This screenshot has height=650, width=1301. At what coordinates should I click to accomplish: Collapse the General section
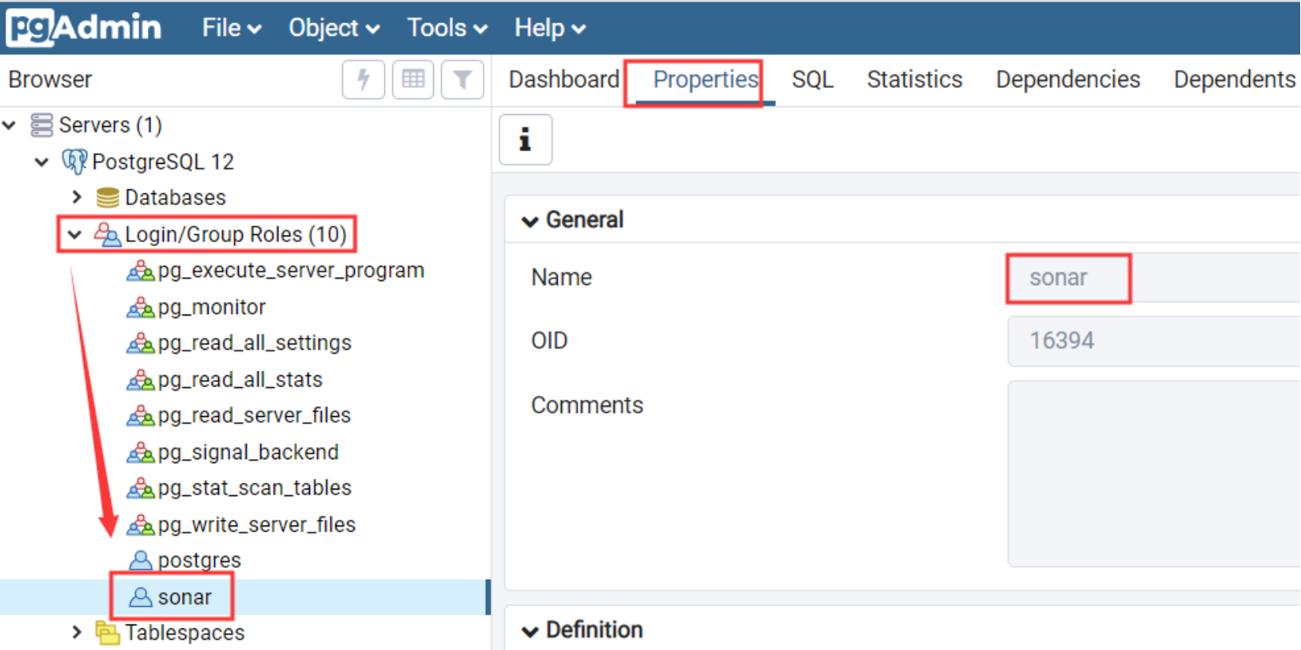529,221
